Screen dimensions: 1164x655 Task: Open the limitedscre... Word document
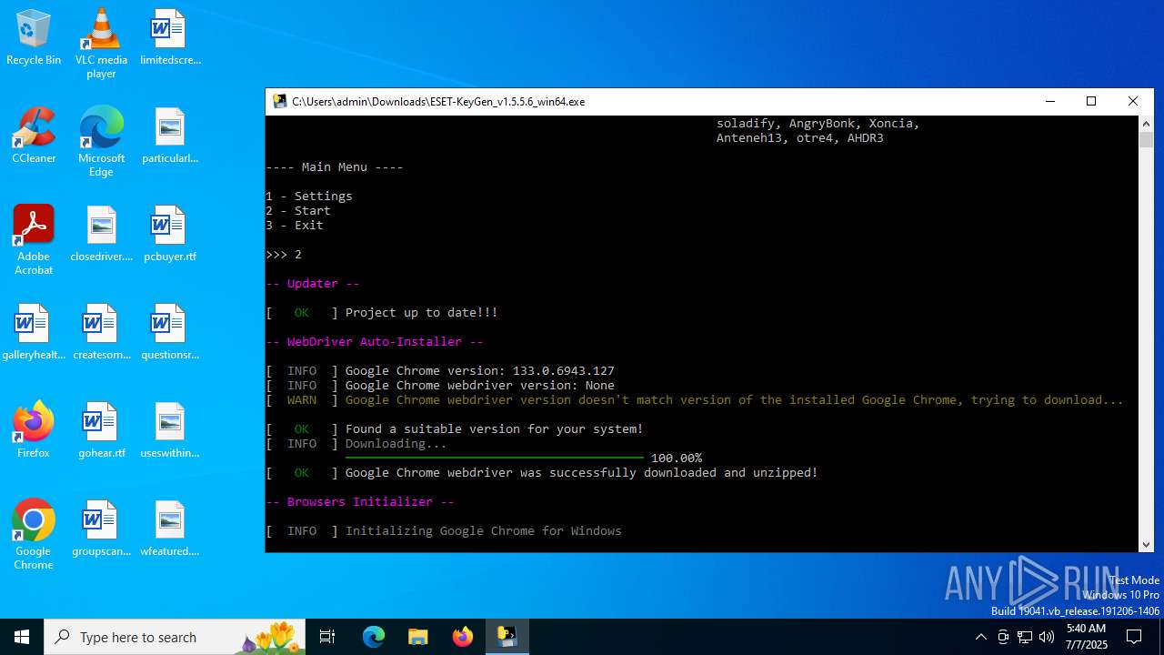point(170,38)
